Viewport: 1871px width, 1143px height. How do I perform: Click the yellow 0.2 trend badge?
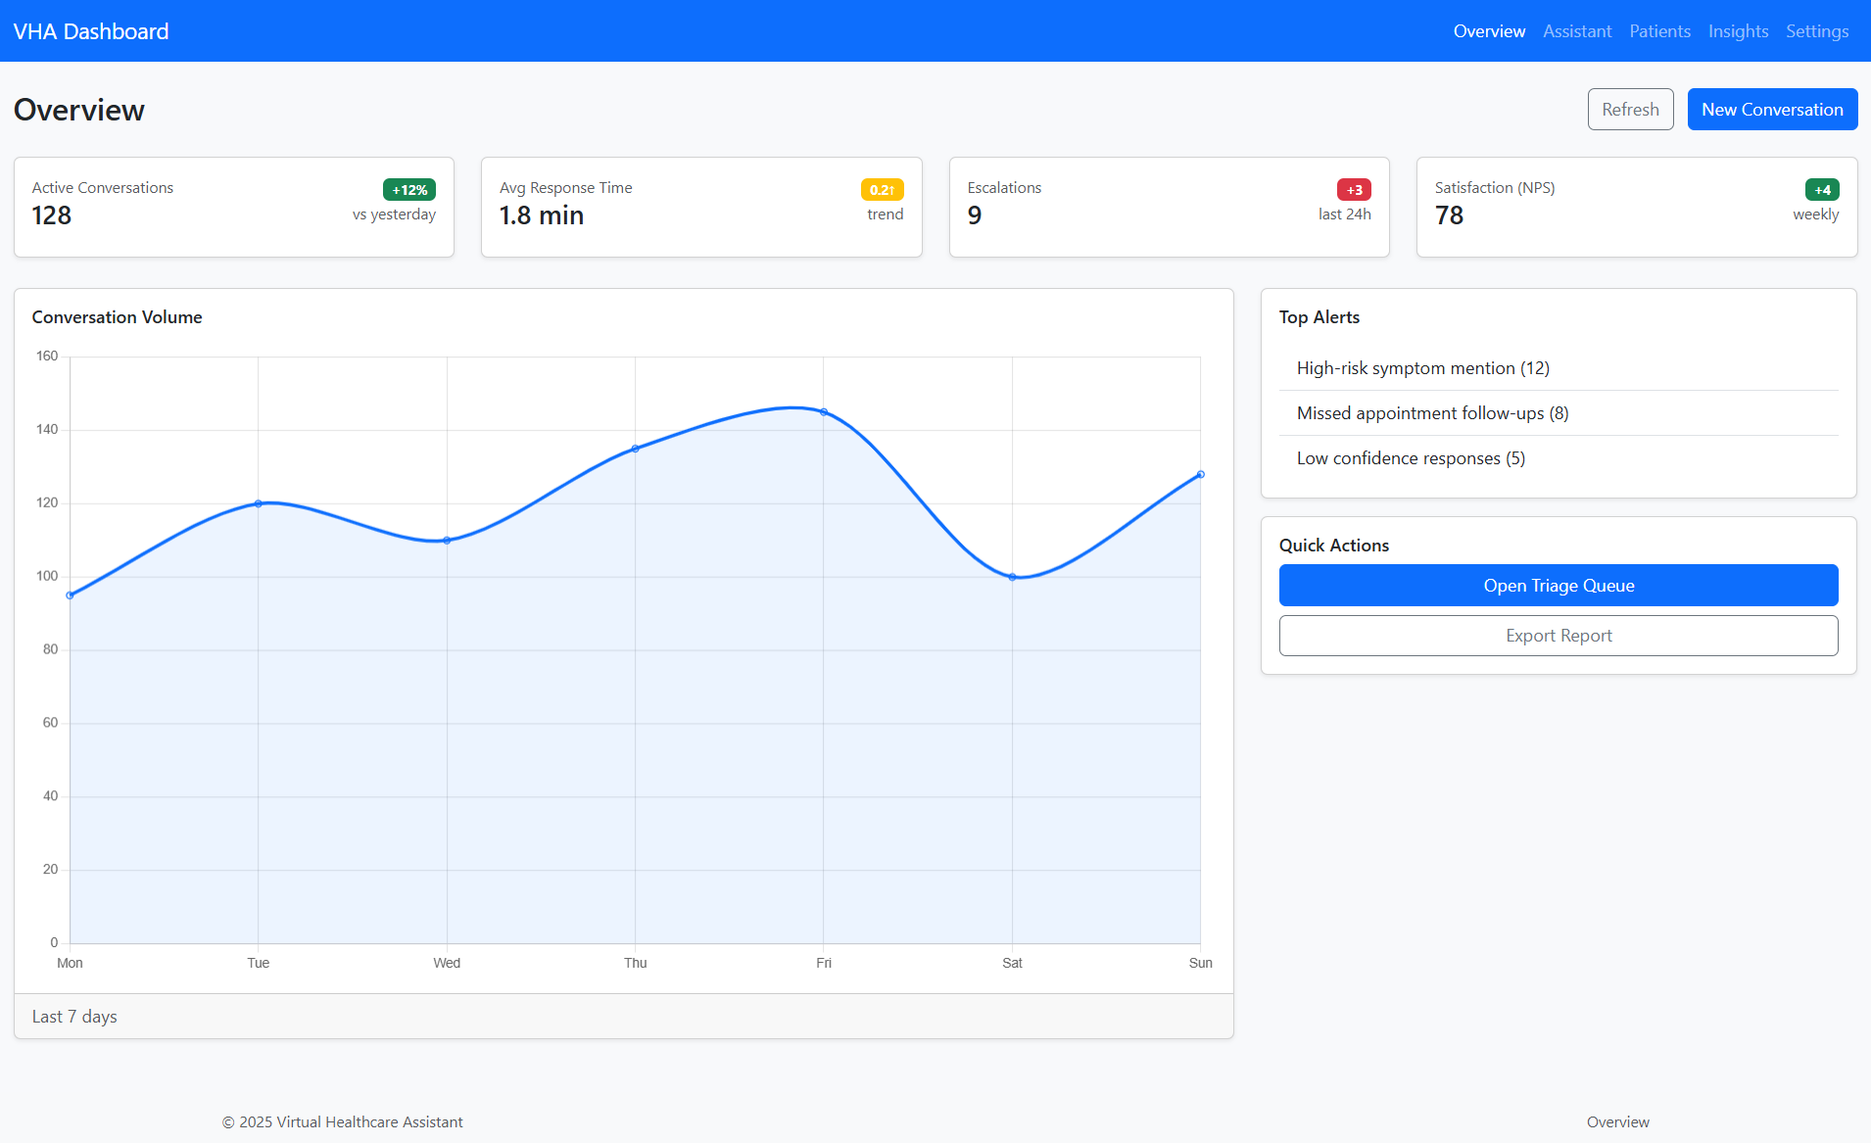882,190
